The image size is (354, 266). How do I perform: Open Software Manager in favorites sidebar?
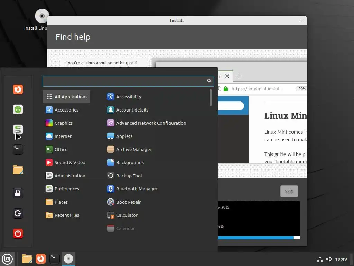(18, 109)
